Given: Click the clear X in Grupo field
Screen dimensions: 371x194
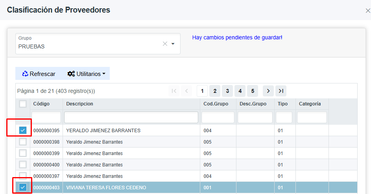Looking at the screenshot, I should 165,44.
